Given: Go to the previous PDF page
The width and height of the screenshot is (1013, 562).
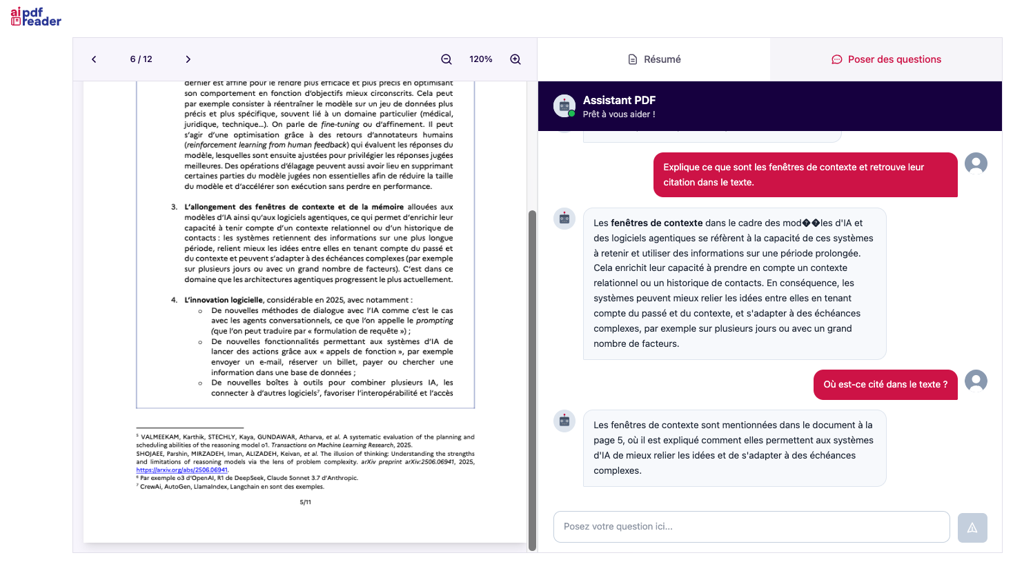Looking at the screenshot, I should [94, 59].
